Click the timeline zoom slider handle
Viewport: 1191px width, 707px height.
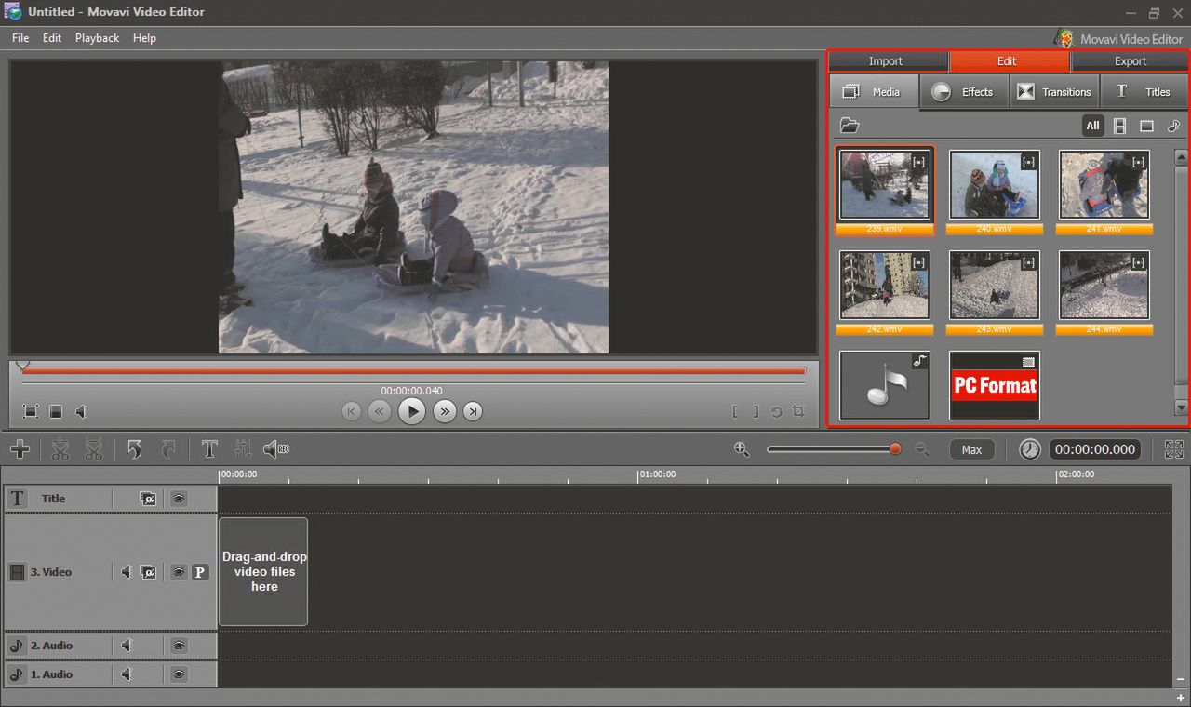[895, 449]
